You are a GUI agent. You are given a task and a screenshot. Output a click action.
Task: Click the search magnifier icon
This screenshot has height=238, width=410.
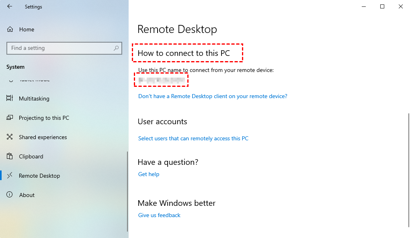coord(117,48)
